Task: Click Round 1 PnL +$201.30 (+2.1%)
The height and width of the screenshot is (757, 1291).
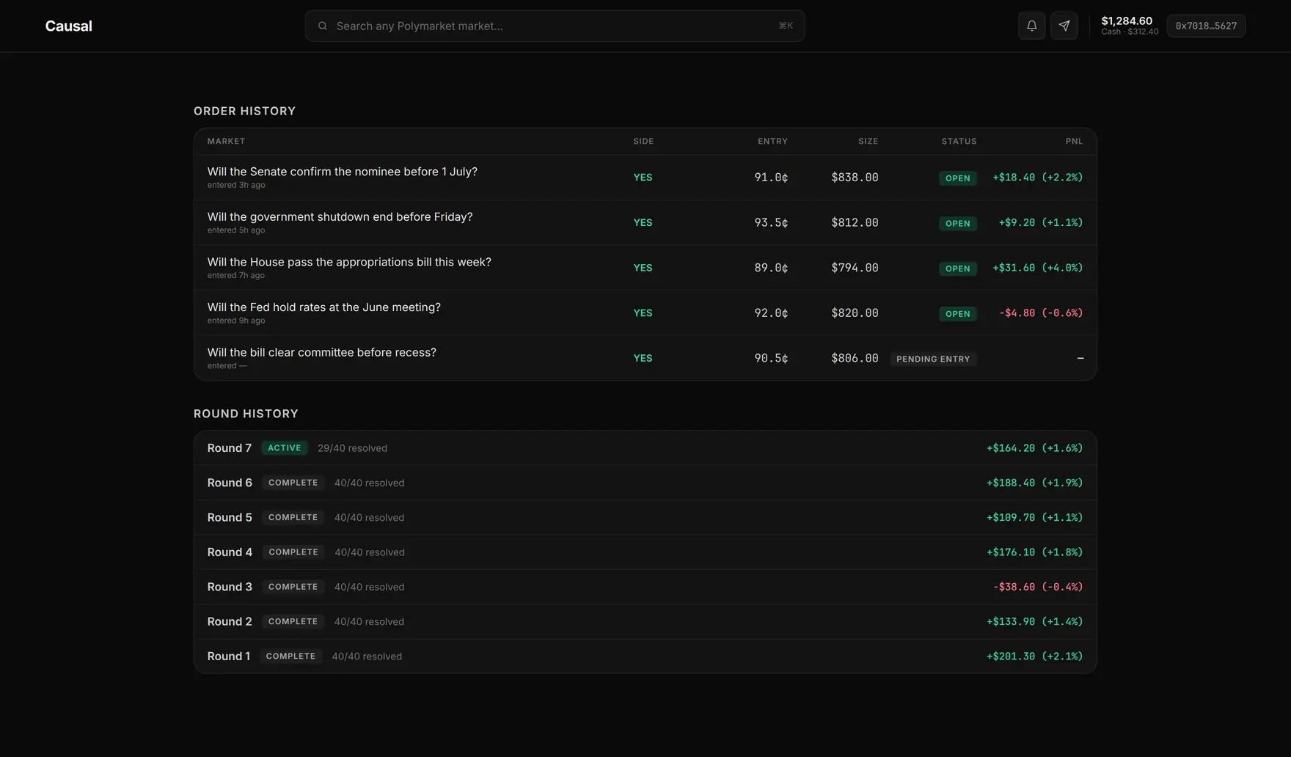Action: (1034, 657)
